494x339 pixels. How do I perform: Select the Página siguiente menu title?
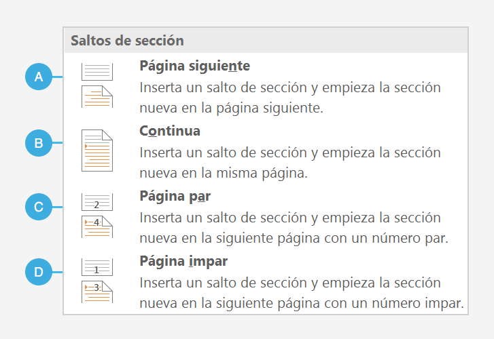[x=195, y=66]
